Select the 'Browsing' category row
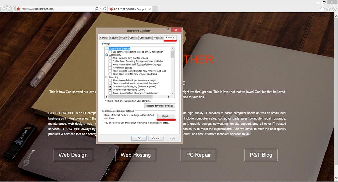Viewport: 338px width, 182px height. (x=114, y=77)
